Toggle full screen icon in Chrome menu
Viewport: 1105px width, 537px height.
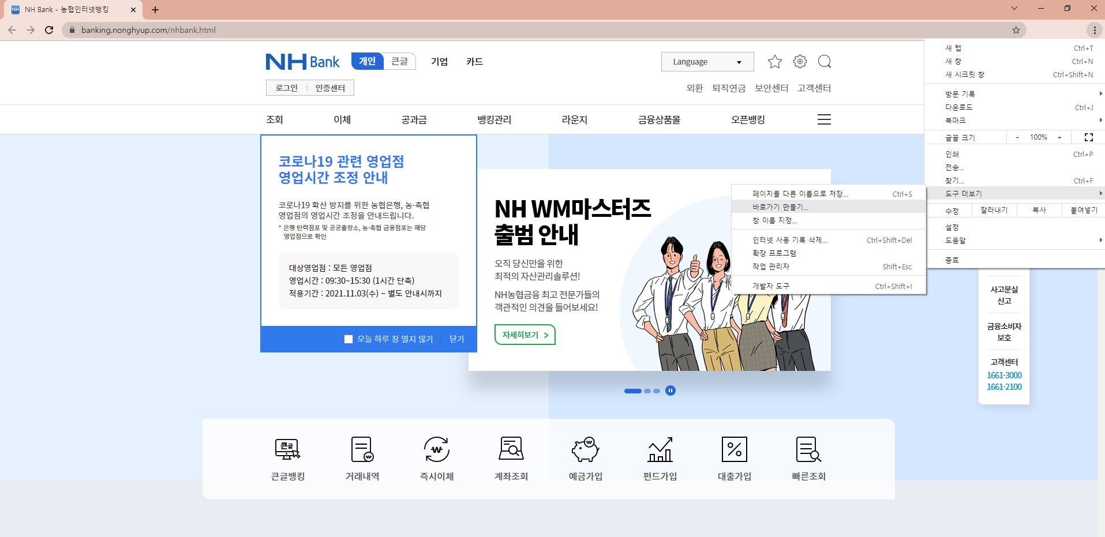click(x=1089, y=137)
